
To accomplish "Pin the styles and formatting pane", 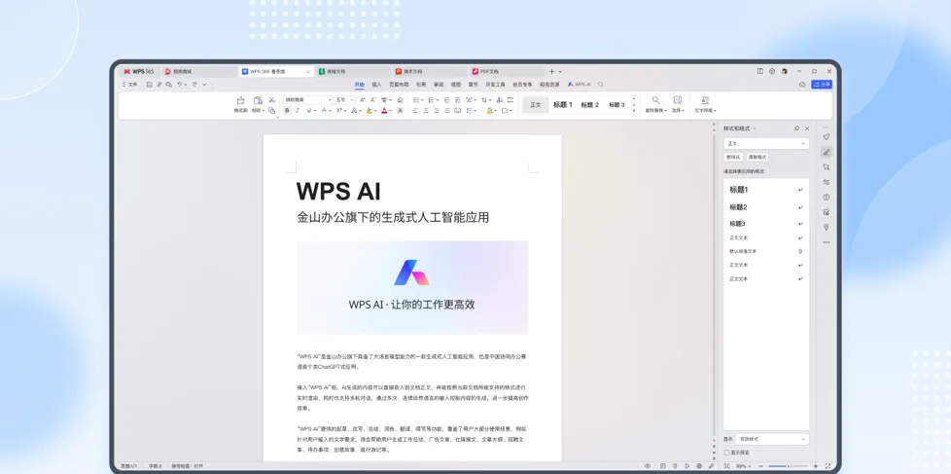I will pos(796,128).
